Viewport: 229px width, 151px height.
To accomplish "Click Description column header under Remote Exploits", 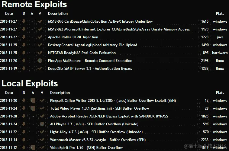I will pyautogui.click(x=58, y=14).
